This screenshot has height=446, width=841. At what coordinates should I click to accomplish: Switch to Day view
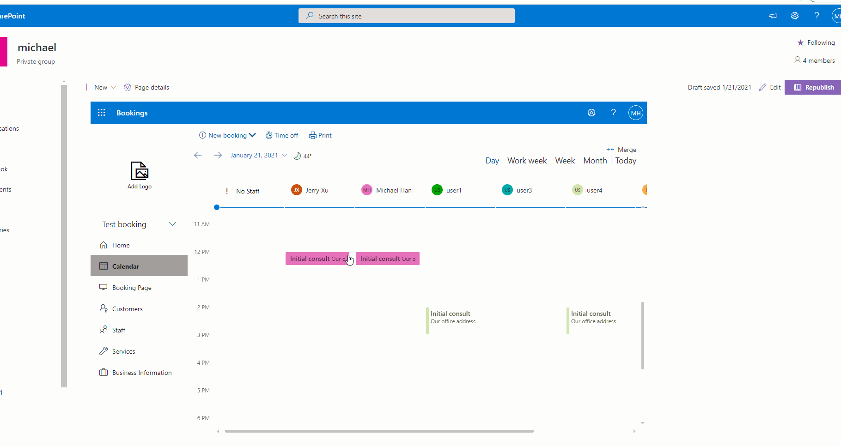[x=492, y=161]
